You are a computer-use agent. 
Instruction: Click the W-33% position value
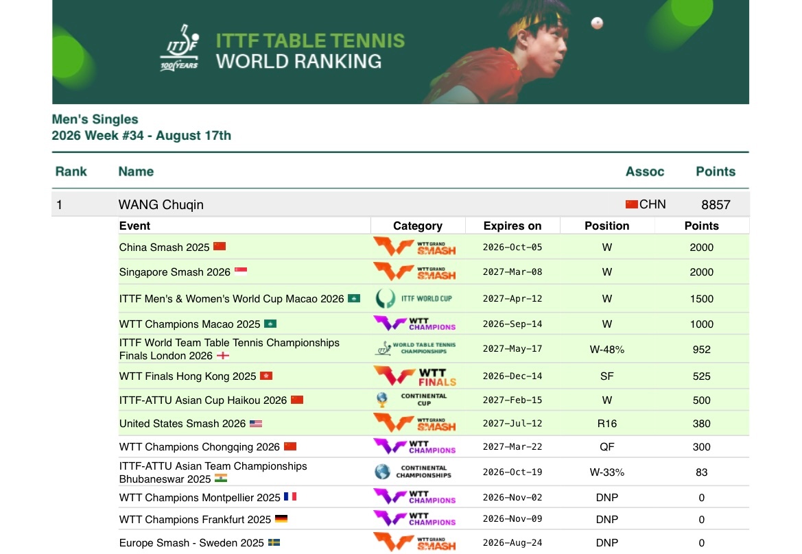click(x=606, y=472)
